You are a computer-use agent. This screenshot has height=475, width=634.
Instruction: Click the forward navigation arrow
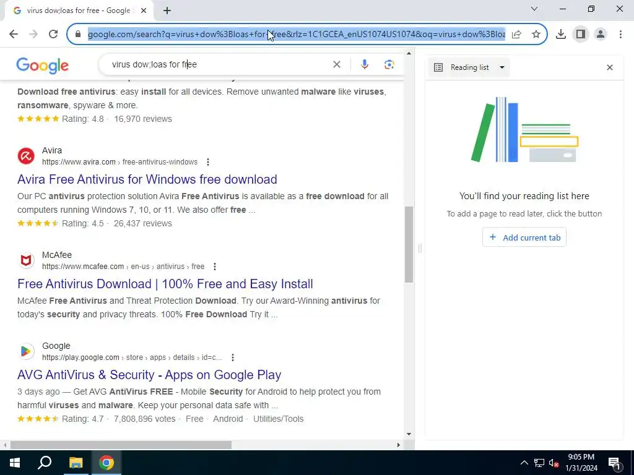point(33,34)
